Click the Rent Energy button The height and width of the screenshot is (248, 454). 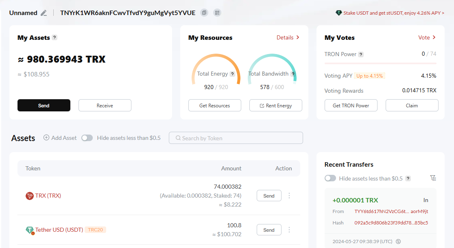[x=276, y=105]
